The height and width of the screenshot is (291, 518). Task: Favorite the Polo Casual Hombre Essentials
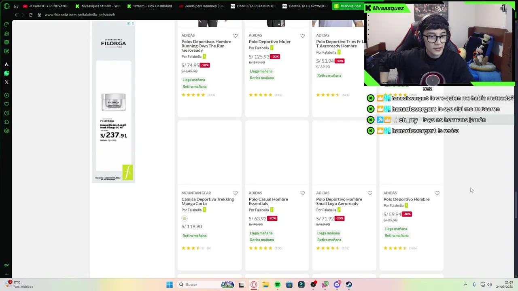point(302,193)
